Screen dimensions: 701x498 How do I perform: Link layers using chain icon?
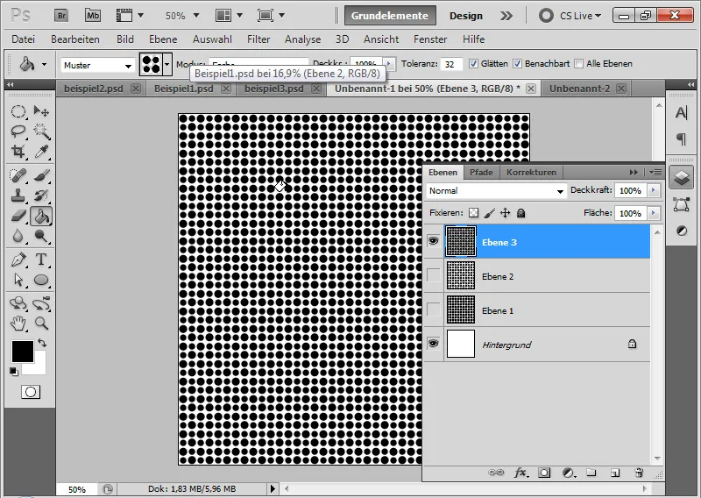point(496,473)
